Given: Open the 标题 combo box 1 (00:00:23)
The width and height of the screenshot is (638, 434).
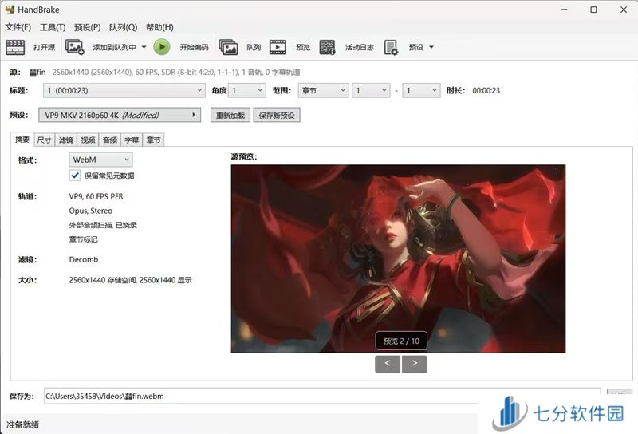Looking at the screenshot, I should tap(124, 90).
